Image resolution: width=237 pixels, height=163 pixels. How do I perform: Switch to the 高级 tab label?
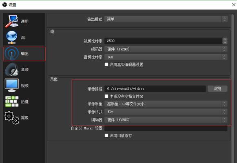[24, 118]
